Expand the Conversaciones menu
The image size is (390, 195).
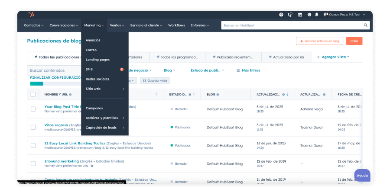tap(64, 26)
